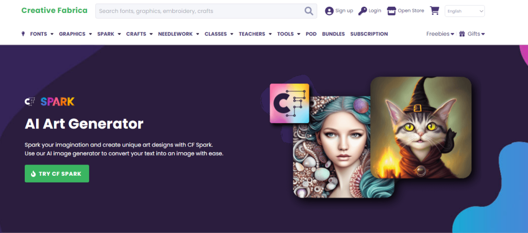Screen dimensions: 528x233
Task: Click the Sign up user icon
Action: (x=329, y=11)
